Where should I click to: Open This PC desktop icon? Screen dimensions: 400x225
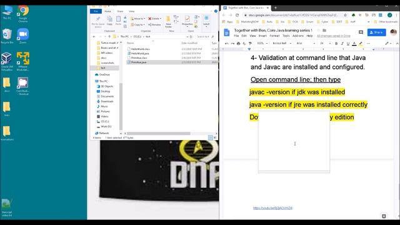pos(7,12)
